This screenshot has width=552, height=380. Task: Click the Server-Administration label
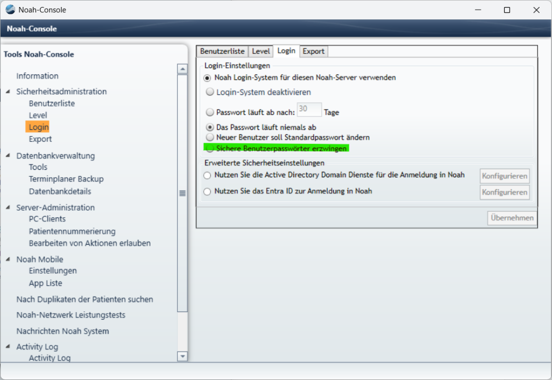[56, 208]
